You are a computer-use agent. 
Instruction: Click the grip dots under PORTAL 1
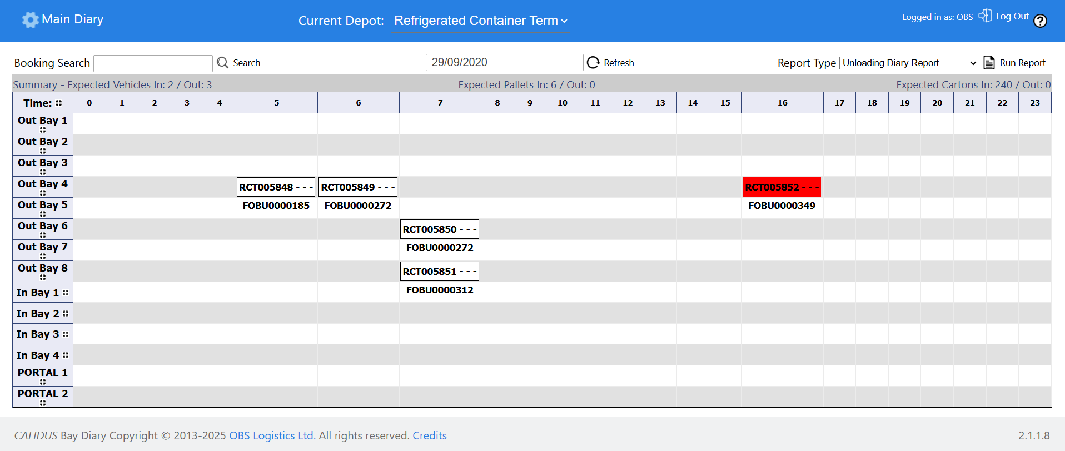(43, 382)
